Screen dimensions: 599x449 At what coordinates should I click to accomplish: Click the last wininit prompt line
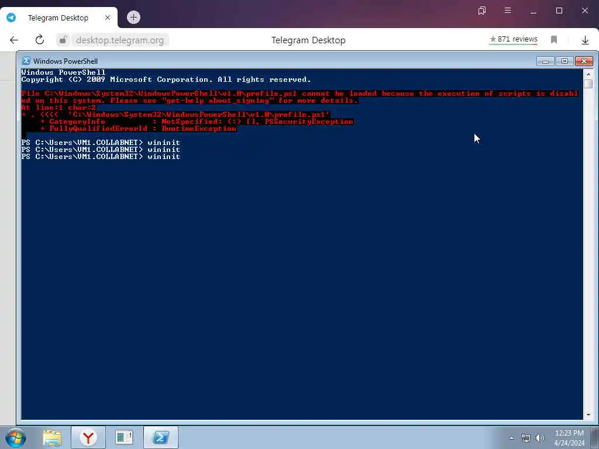(101, 157)
